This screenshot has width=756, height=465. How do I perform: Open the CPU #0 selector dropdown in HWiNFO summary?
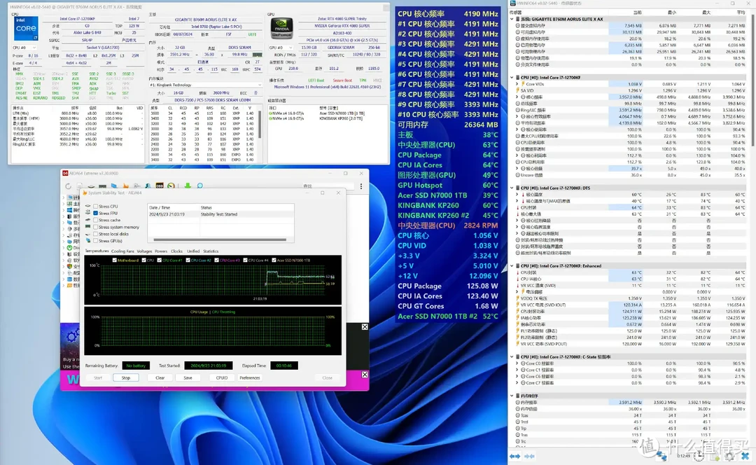coord(24,48)
